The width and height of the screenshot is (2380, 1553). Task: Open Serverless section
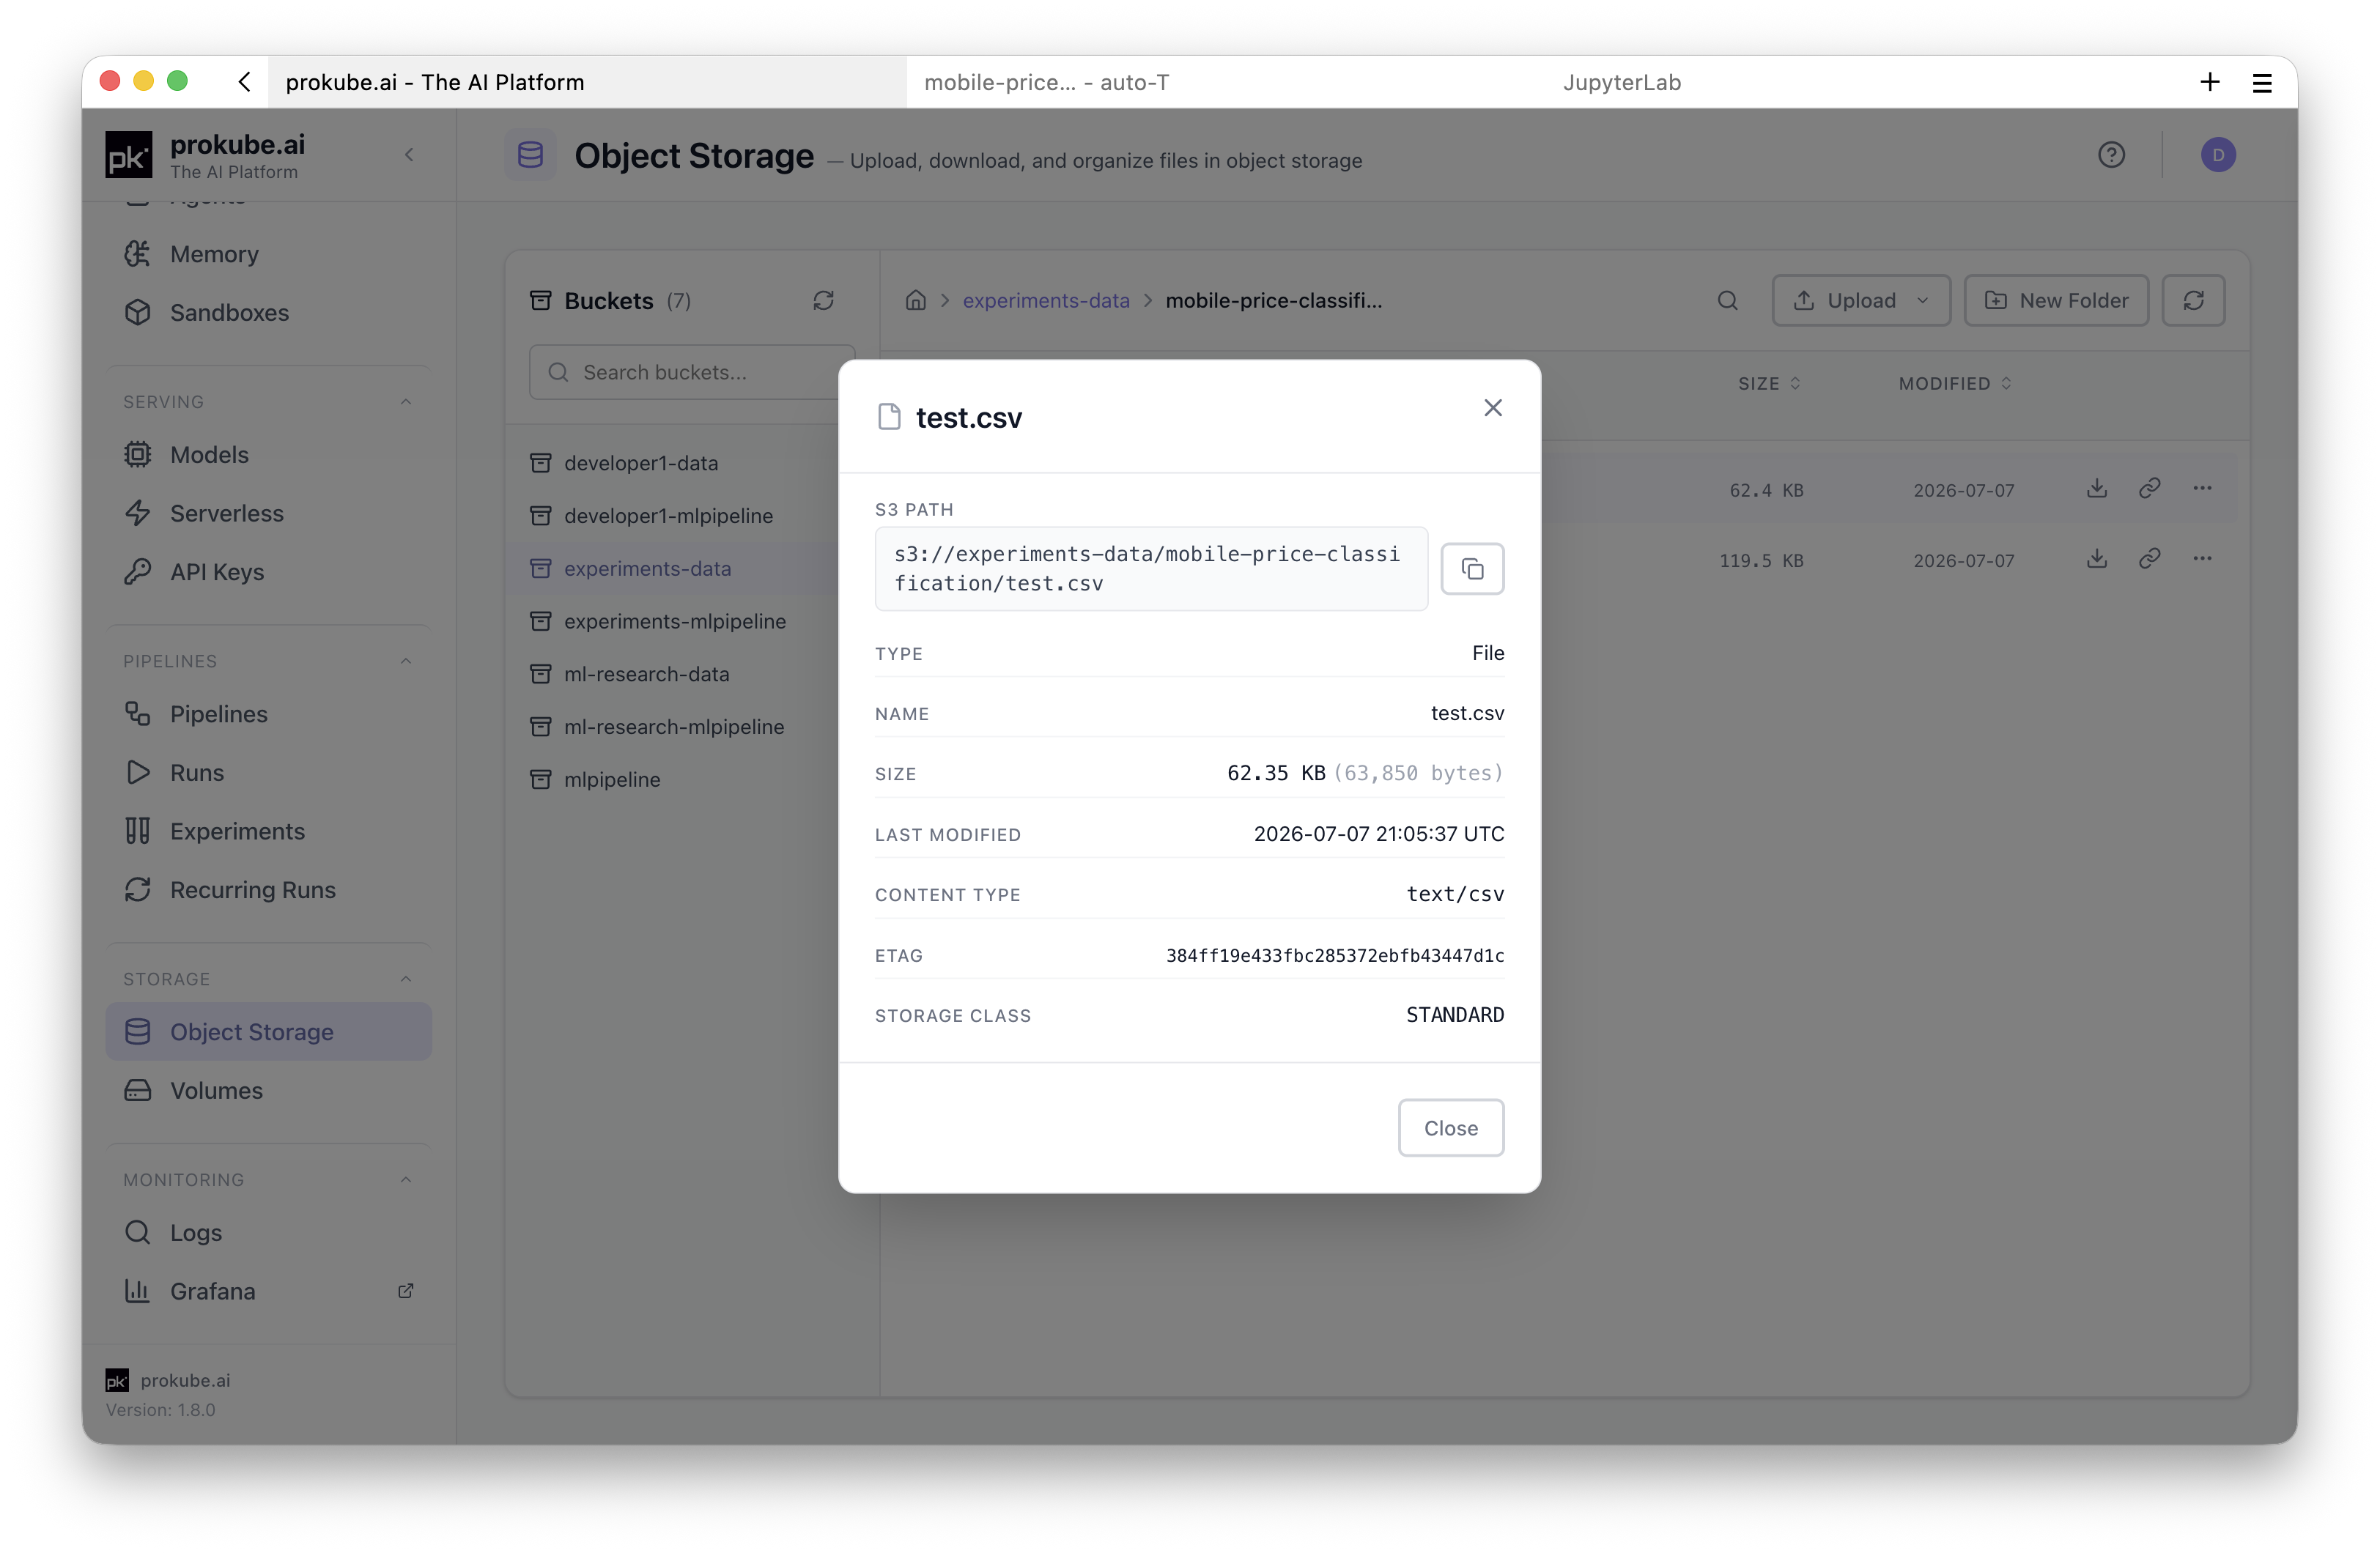tap(268, 513)
